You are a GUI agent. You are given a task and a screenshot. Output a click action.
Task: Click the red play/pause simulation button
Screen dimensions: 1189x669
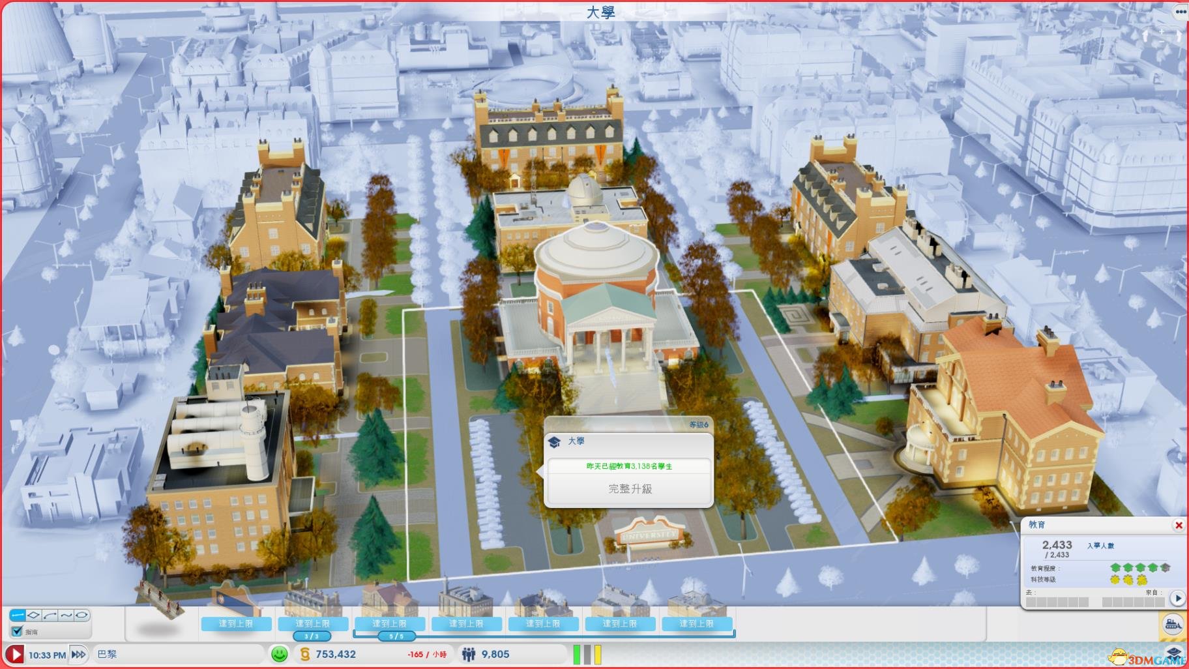(14, 654)
